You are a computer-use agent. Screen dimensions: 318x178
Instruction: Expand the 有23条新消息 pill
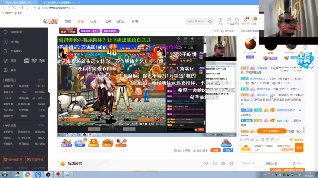click(x=272, y=131)
